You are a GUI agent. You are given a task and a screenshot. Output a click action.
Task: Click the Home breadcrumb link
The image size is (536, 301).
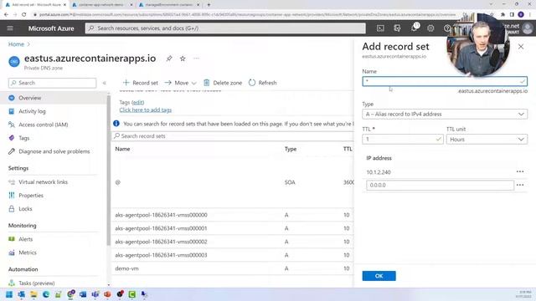[x=16, y=44]
